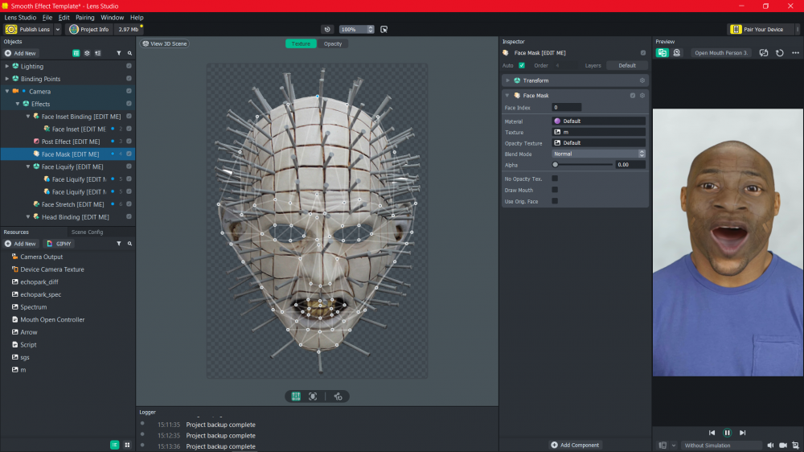Open the Transform component settings gear
The height and width of the screenshot is (452, 804).
642,80
